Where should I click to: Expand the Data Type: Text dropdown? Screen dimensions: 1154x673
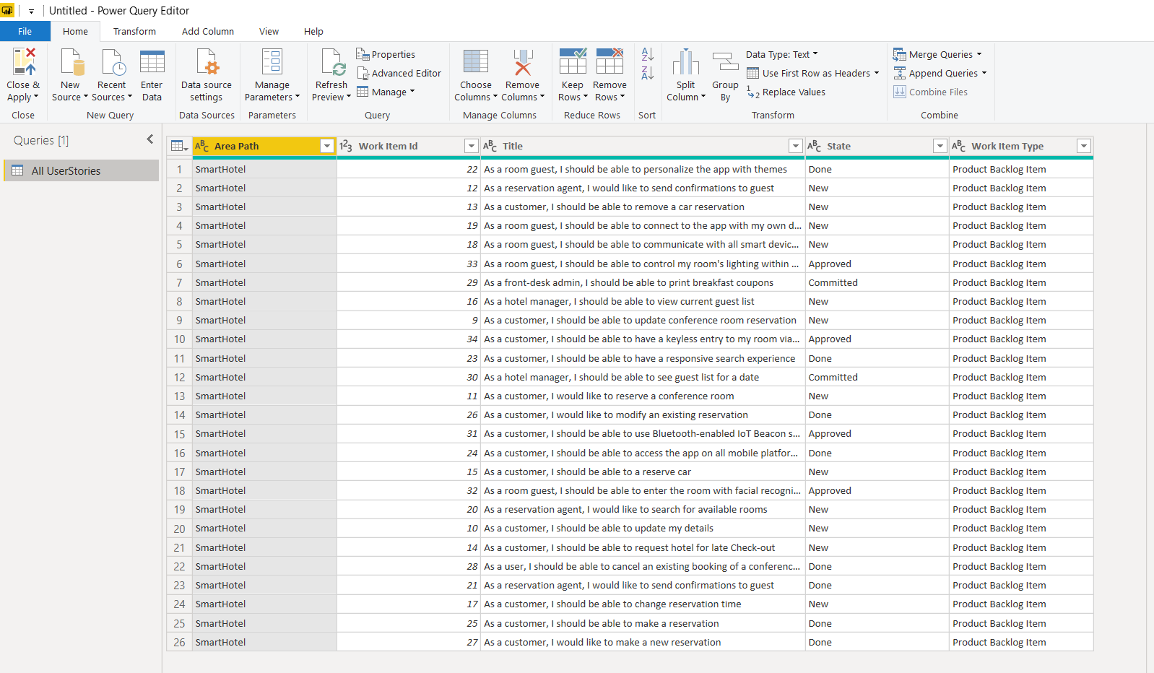782,54
